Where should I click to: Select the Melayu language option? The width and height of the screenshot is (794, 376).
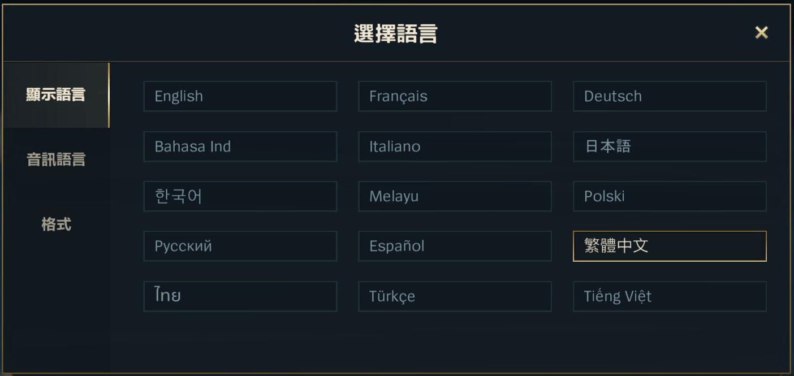(455, 196)
